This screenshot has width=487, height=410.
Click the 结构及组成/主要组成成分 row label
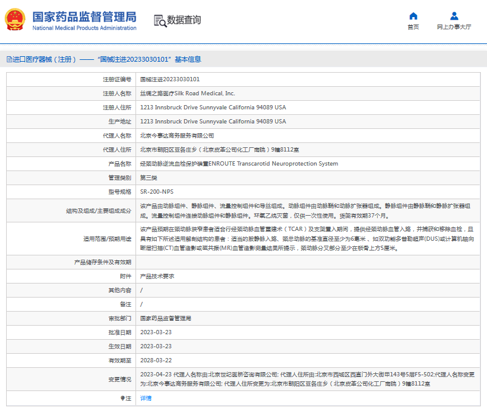99,211
